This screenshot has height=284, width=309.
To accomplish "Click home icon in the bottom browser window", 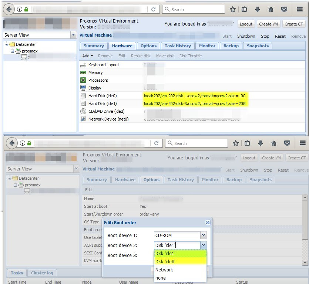I will (274, 143).
